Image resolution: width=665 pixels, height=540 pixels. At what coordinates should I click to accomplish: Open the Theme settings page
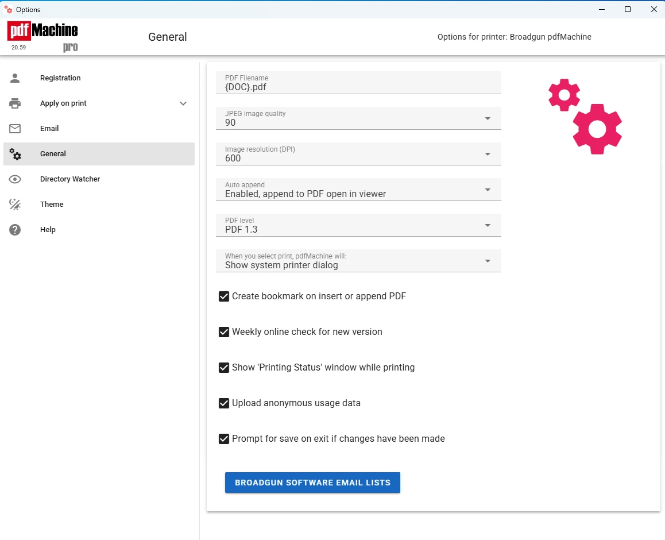[99, 205]
